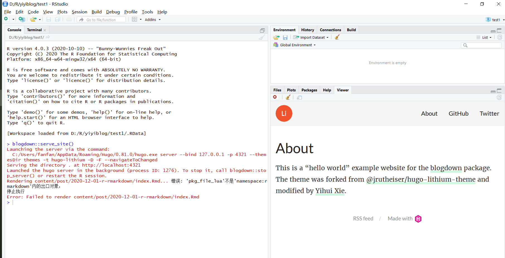Switch to the Environment tab
Viewport: 505px width, 258px height.
(x=284, y=30)
